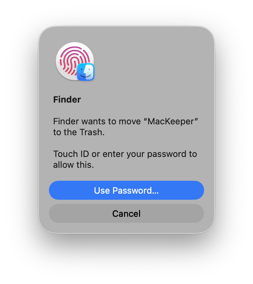Click the empty gray area beside fingerprint icon
This screenshot has height=284, width=253.
pyautogui.click(x=151, y=61)
